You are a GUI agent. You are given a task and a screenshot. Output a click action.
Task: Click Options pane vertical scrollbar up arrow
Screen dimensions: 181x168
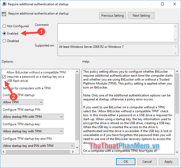[x=77, y=72]
